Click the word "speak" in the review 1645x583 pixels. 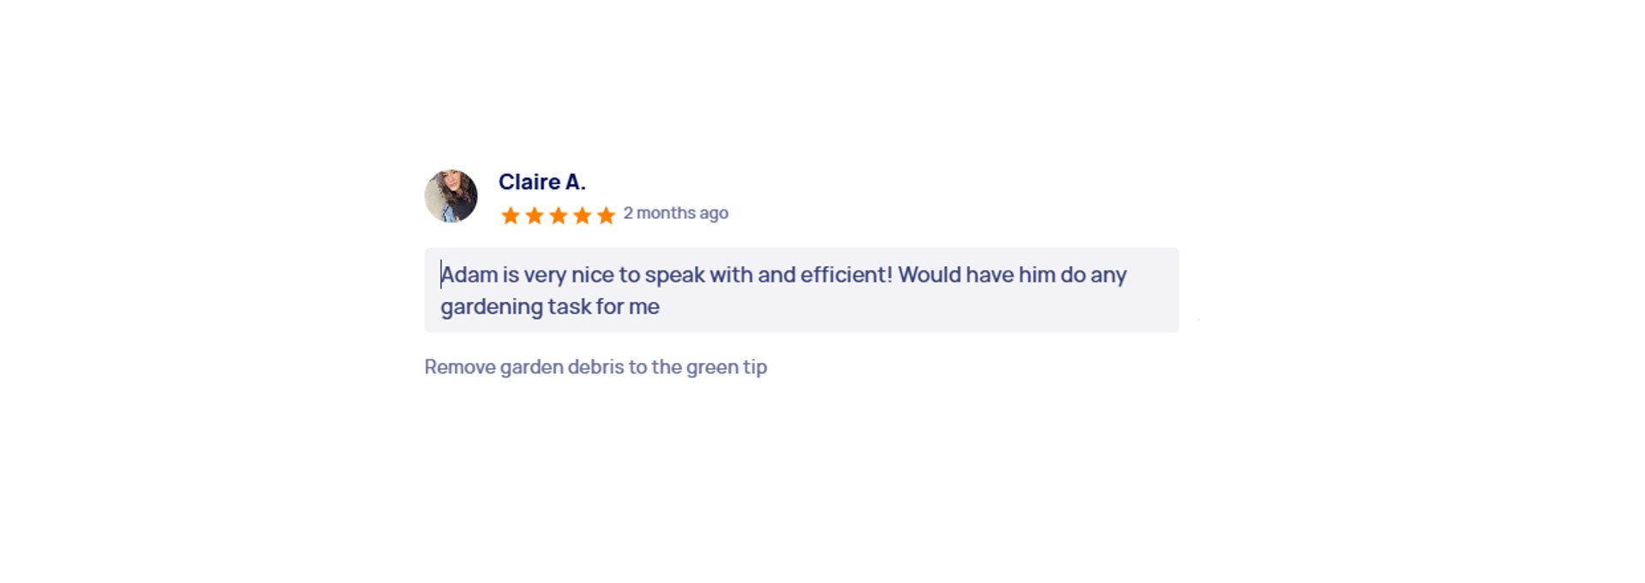[x=674, y=275]
